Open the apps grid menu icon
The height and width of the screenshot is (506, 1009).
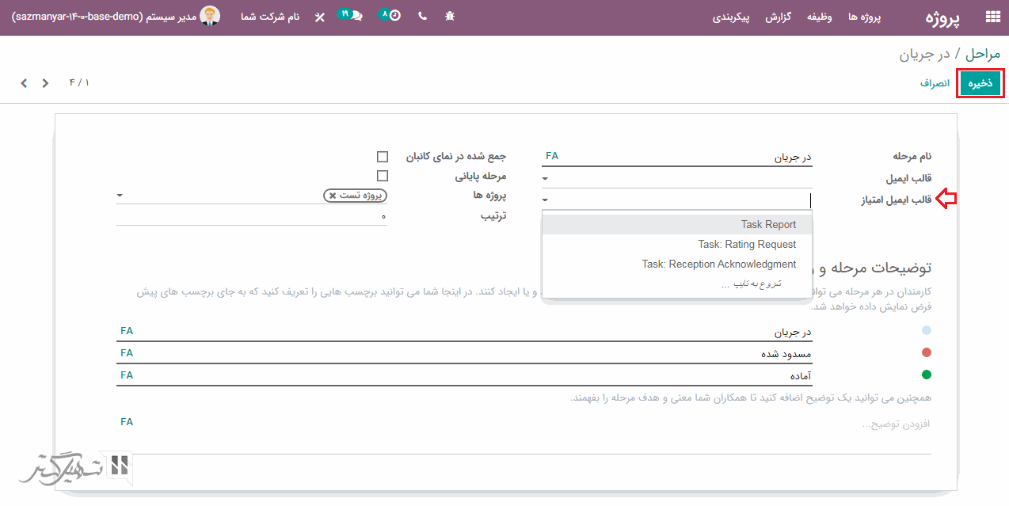pyautogui.click(x=992, y=17)
